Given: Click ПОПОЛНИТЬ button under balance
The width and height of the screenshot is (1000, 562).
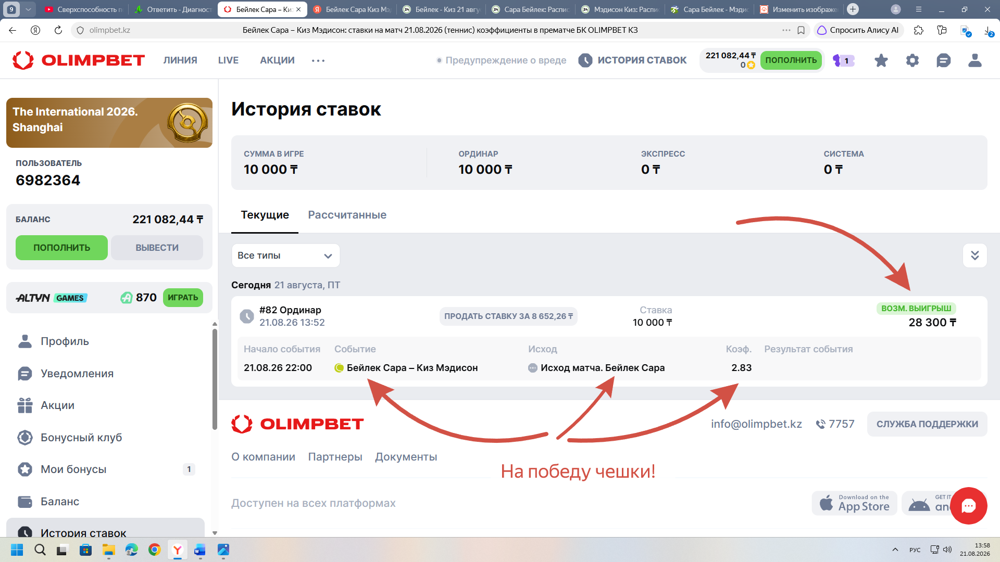Looking at the screenshot, I should (62, 248).
